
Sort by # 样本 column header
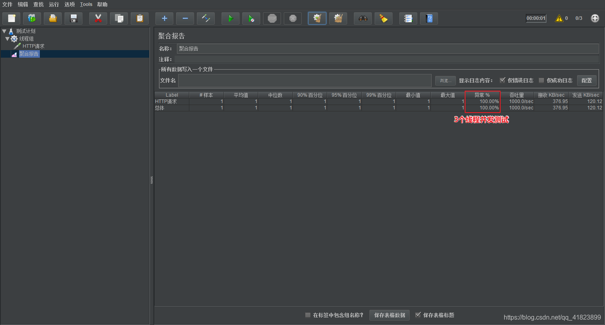click(206, 95)
